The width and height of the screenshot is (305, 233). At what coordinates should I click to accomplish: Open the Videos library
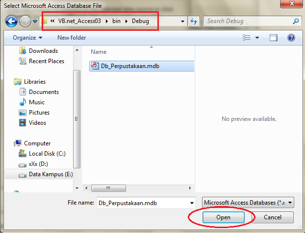coord(37,123)
